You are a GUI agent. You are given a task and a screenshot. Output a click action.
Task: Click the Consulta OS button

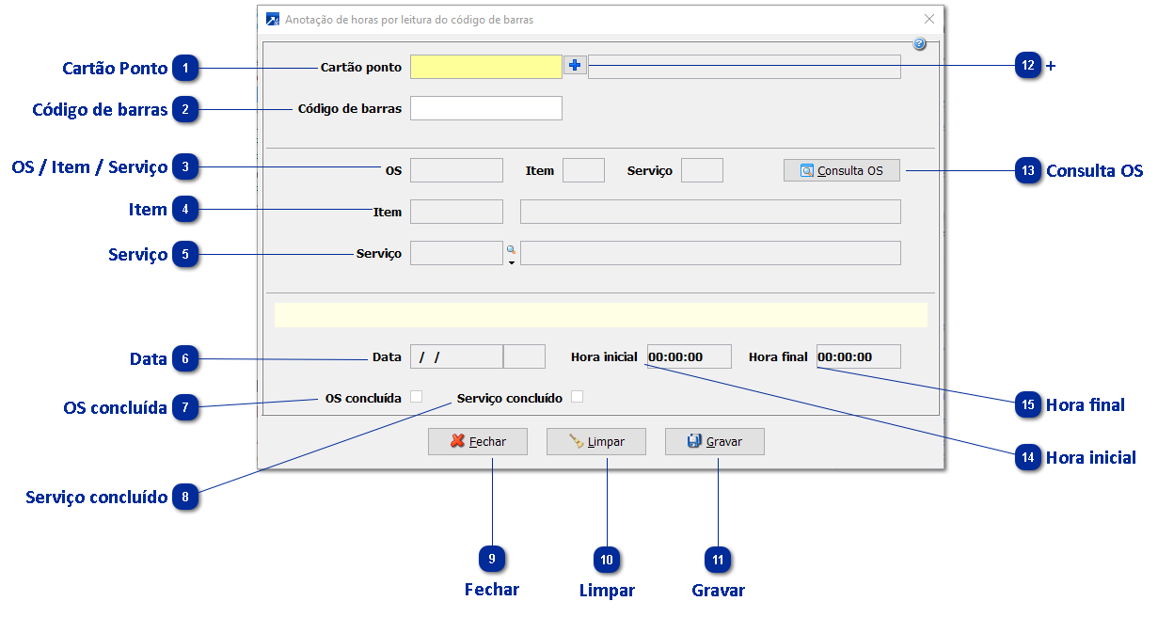tap(842, 170)
